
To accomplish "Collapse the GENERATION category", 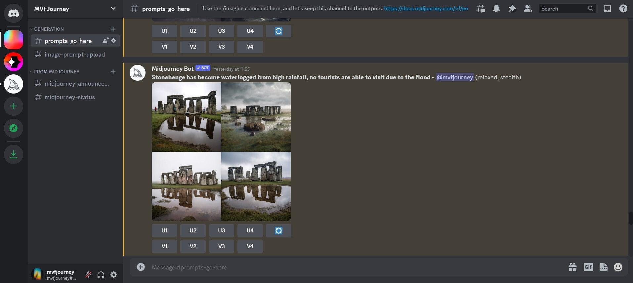I will point(49,29).
